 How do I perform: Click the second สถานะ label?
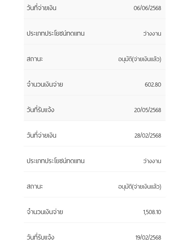point(35,187)
